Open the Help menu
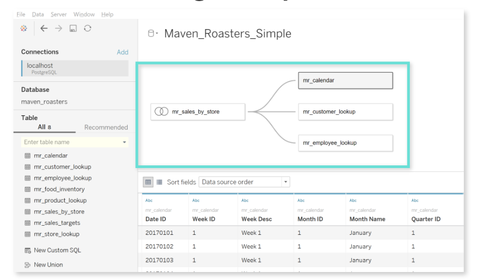This screenshot has width=487, height=279. click(x=107, y=15)
